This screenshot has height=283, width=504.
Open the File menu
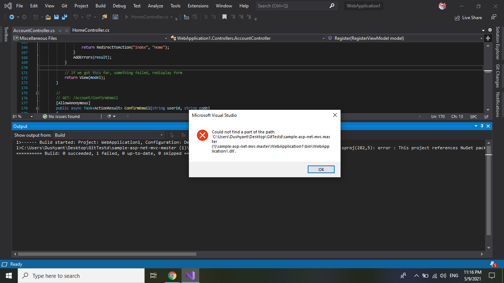click(20, 6)
